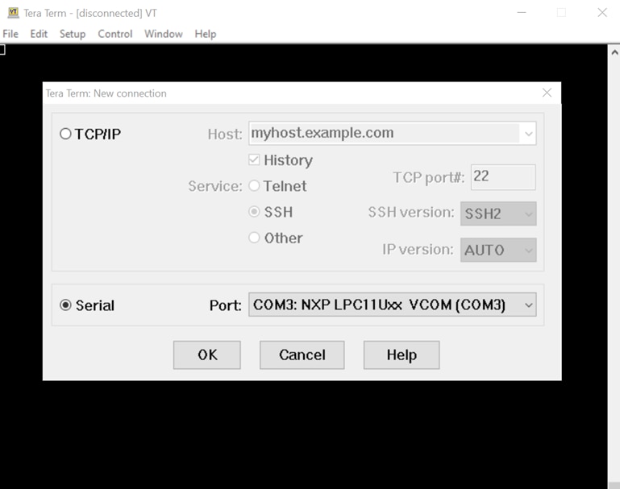The image size is (620, 489).
Task: Open the IP version dropdown
Action: (x=498, y=250)
